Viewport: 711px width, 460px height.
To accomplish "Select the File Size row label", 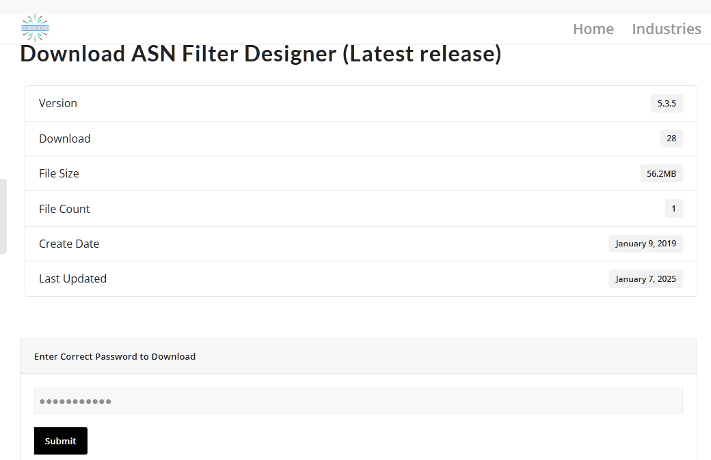I will point(59,173).
